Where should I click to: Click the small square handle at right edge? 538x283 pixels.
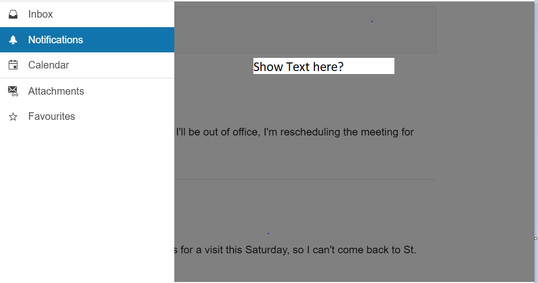[x=535, y=238]
